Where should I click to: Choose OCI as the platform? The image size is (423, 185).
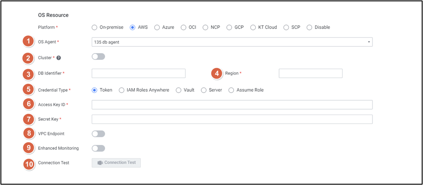coord(184,27)
